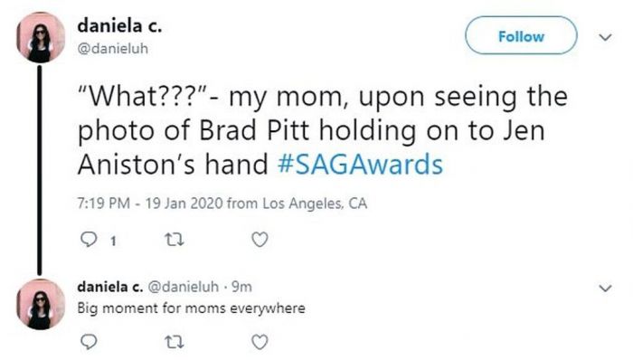Follow daniela c.
The image size is (633, 360).
coord(521,36)
